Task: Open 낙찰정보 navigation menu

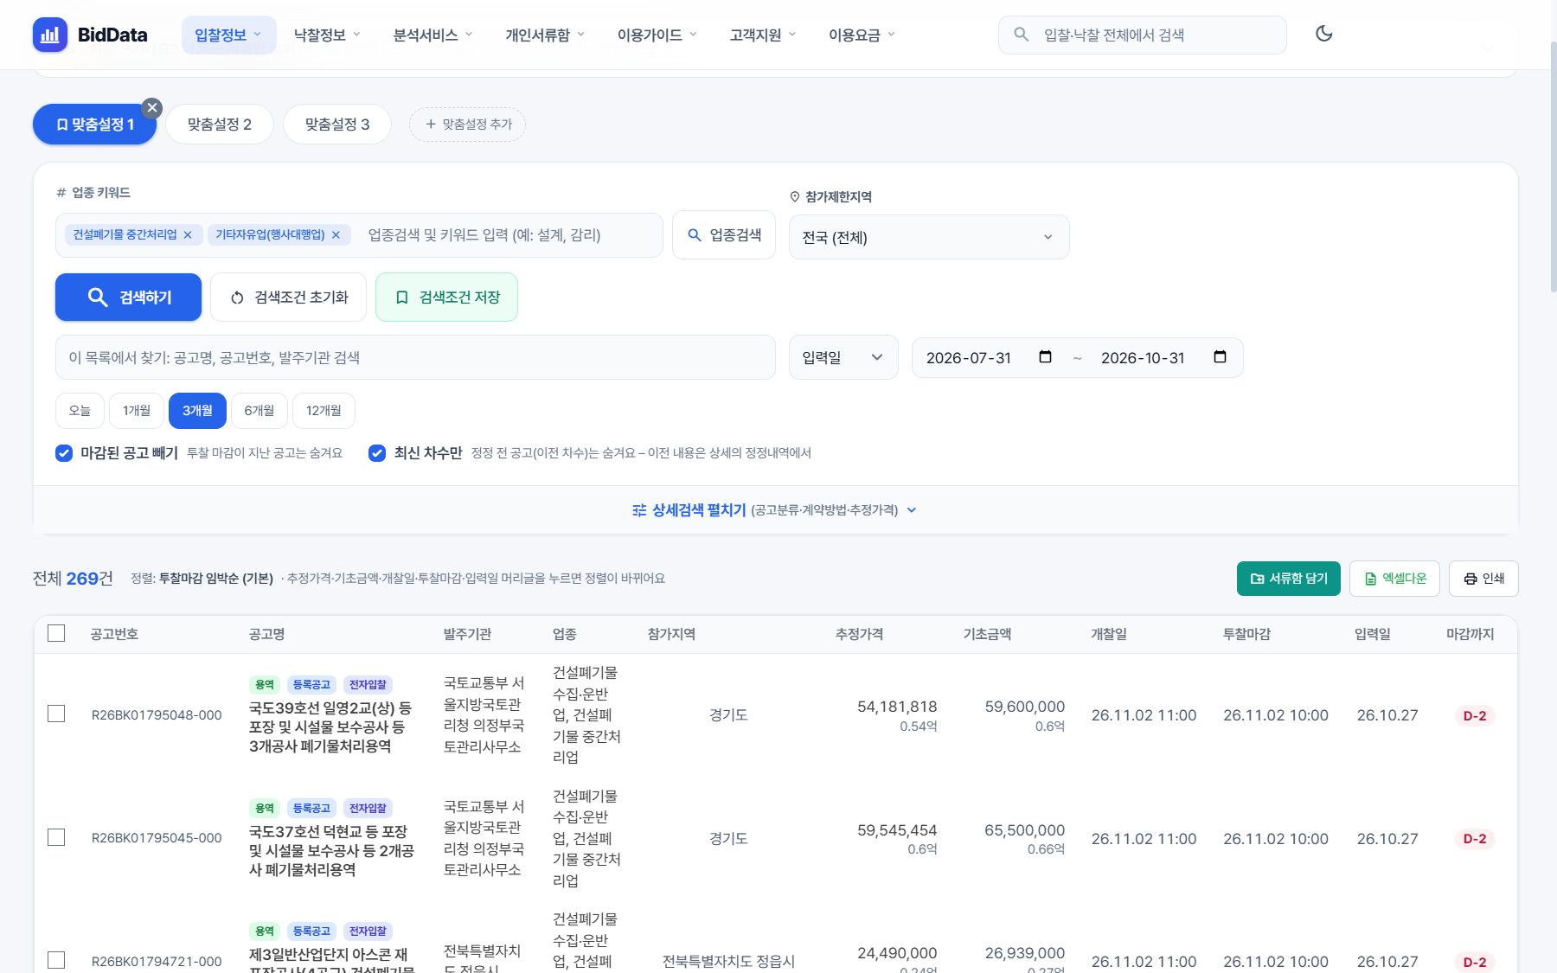Action: [x=327, y=35]
